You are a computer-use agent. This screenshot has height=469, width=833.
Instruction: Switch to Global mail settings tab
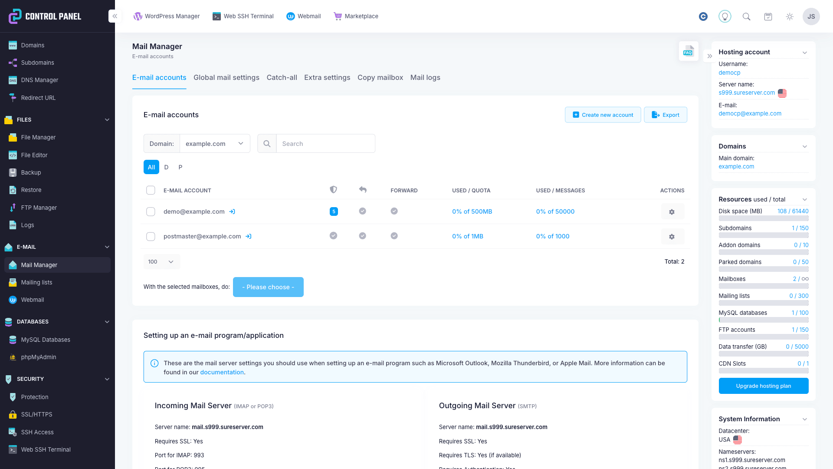[226, 78]
